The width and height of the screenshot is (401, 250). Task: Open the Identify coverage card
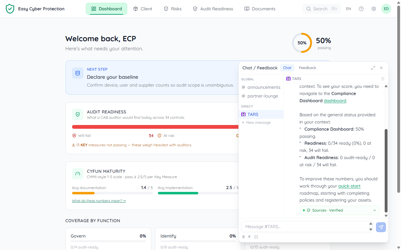[x=198, y=239]
